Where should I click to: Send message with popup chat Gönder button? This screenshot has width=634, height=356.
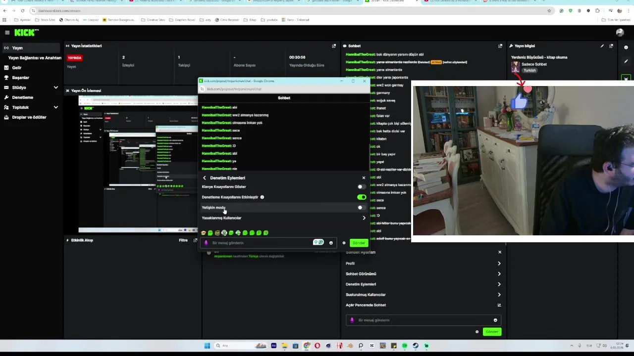pos(359,243)
